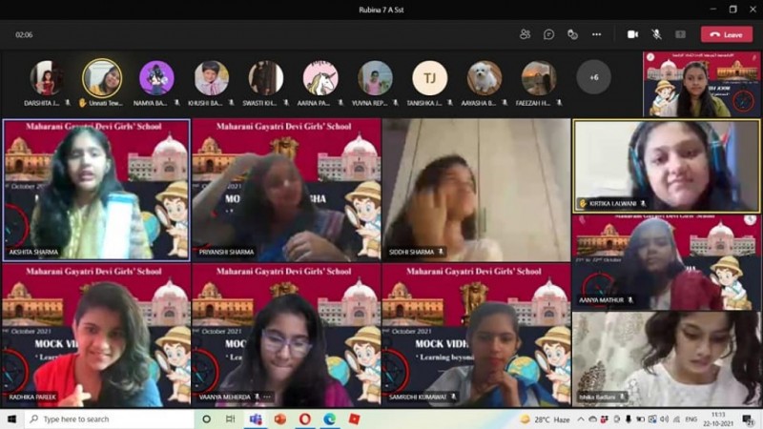The image size is (763, 429).
Task: Select the TJ initials avatar
Action: click(x=430, y=78)
